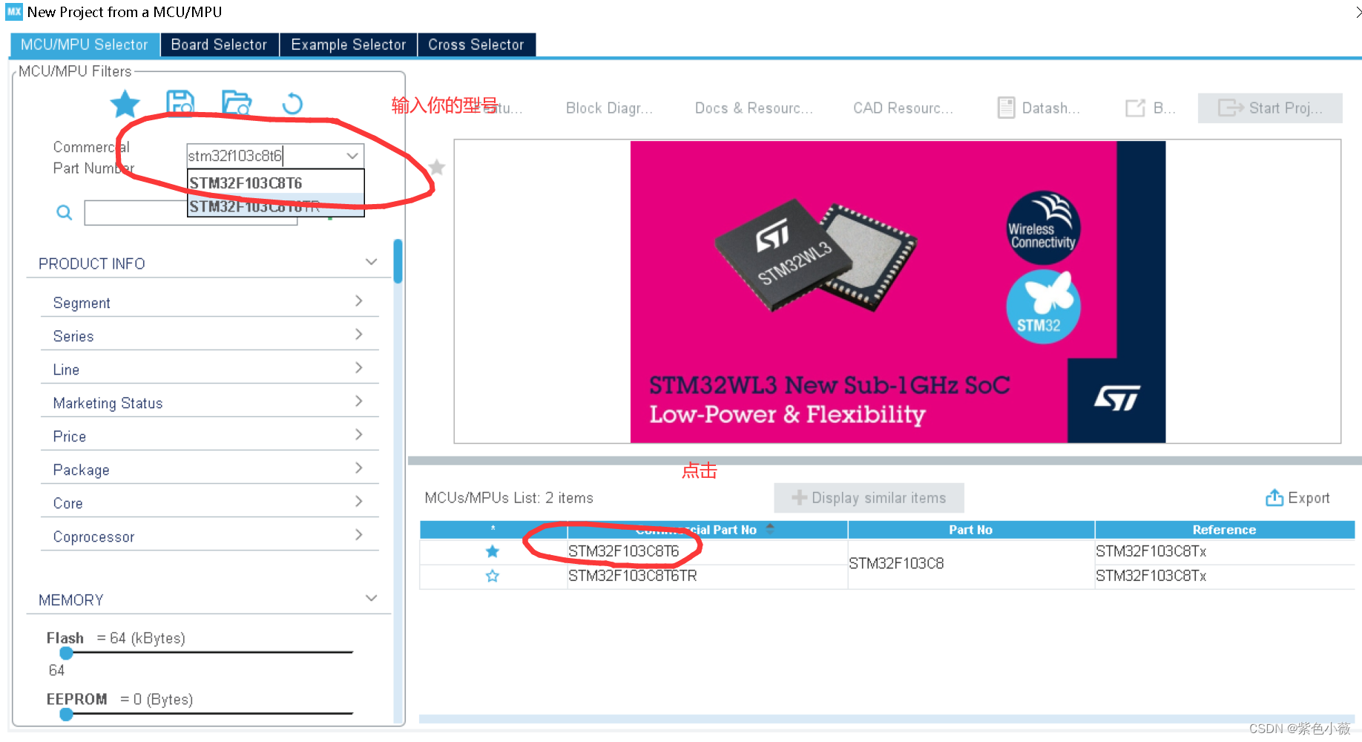Switch to Cross Selector tab

coord(476,45)
